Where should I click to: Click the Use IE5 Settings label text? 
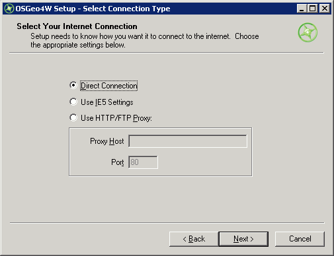(x=107, y=102)
